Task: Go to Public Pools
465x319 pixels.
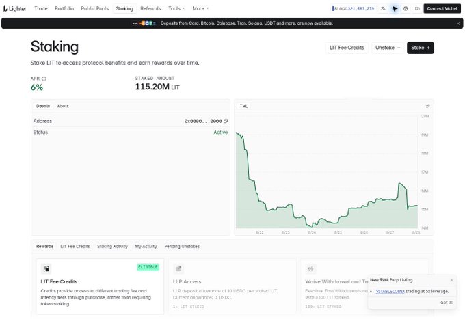Action: coord(94,9)
